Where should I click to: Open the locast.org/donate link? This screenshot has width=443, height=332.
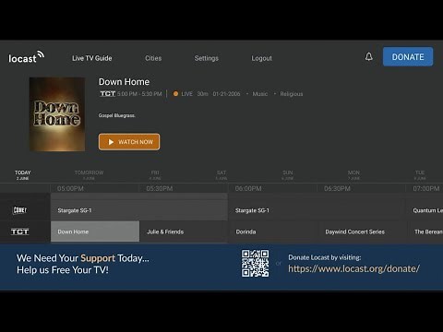click(x=353, y=268)
